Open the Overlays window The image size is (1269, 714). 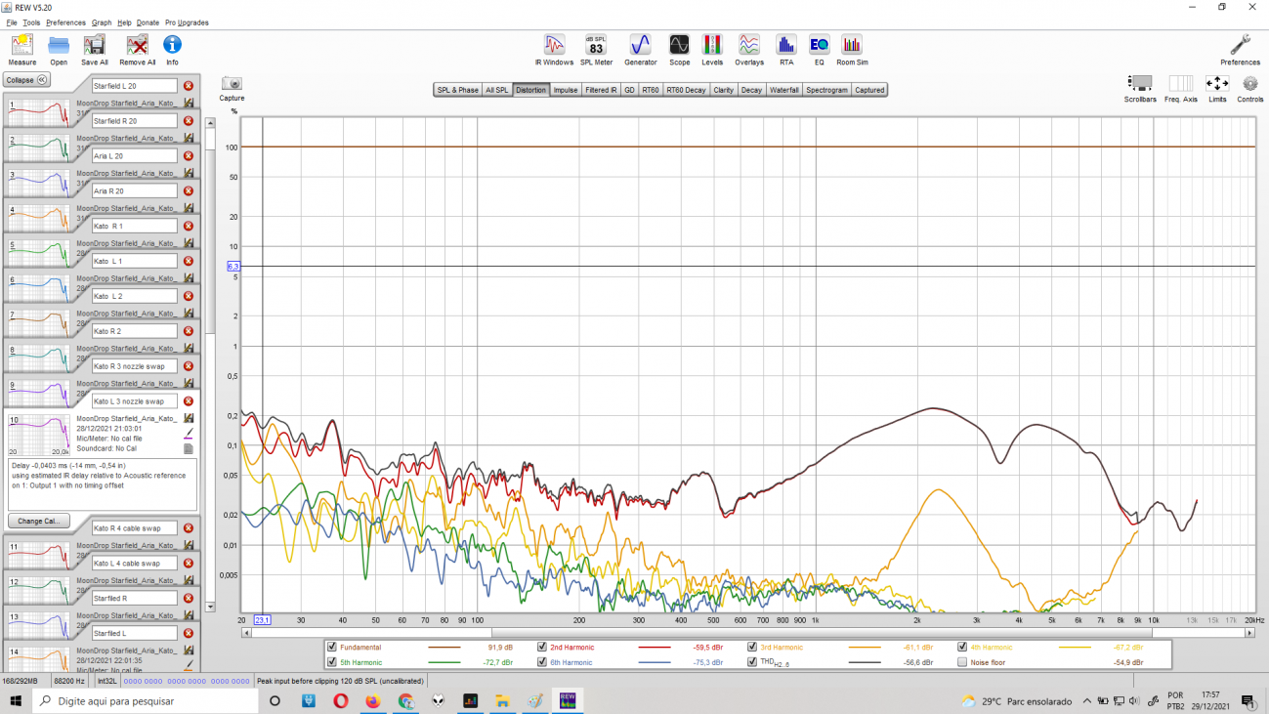749,50
